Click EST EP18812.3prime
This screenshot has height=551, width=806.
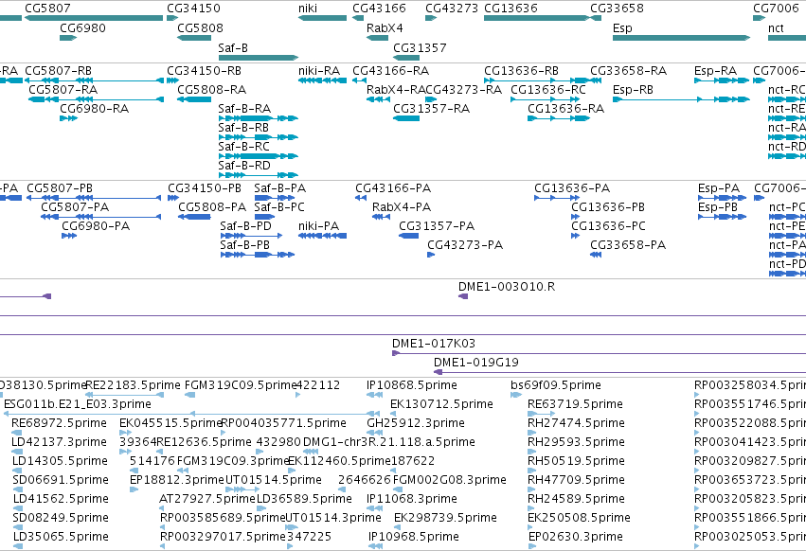click(x=134, y=489)
